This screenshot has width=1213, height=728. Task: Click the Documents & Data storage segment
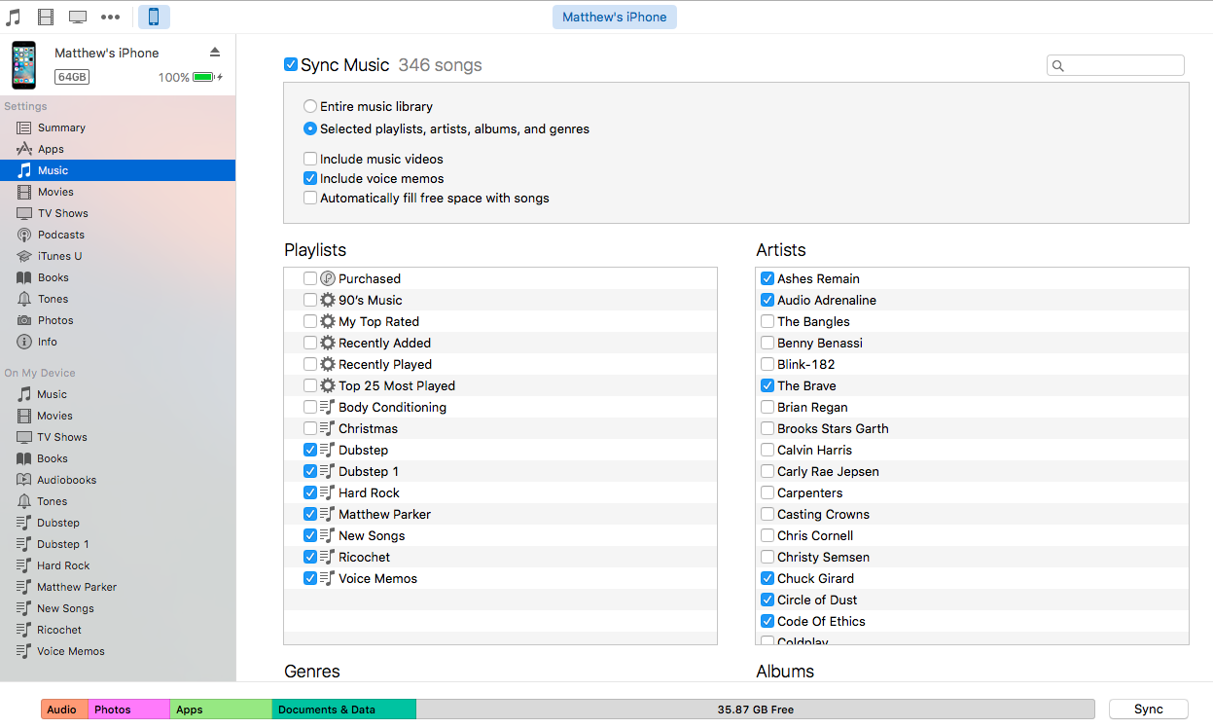point(344,710)
